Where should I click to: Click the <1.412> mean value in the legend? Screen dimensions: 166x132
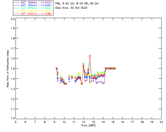click(x=46, y=2)
